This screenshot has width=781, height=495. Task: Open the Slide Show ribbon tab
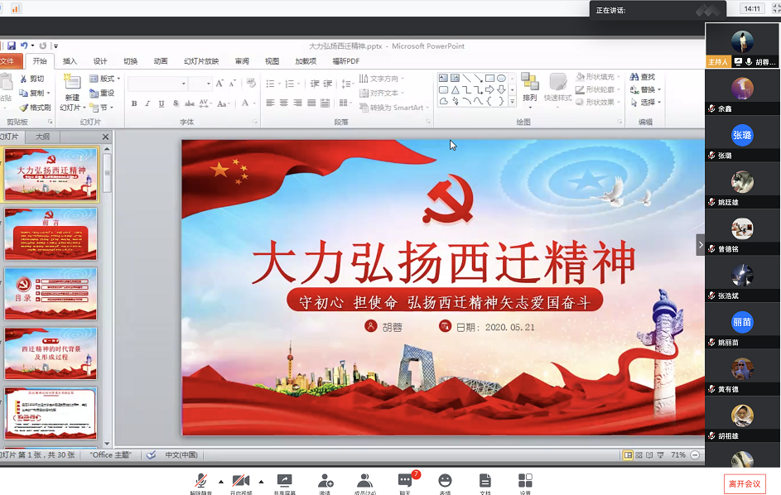click(x=201, y=61)
